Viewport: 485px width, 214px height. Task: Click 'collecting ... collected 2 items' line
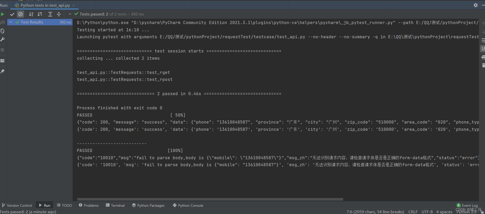pos(118,58)
